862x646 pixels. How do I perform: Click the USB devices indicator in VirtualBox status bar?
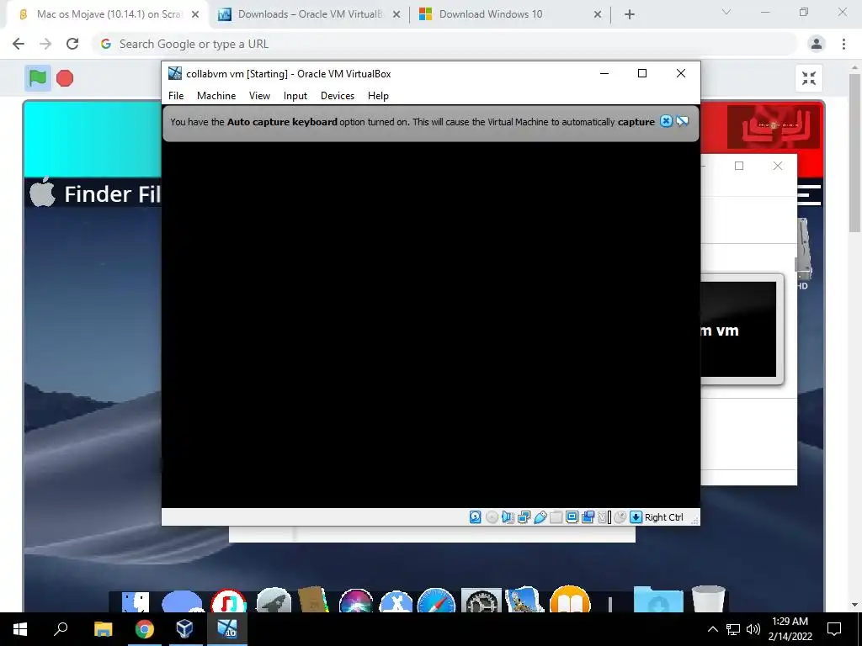pos(540,517)
